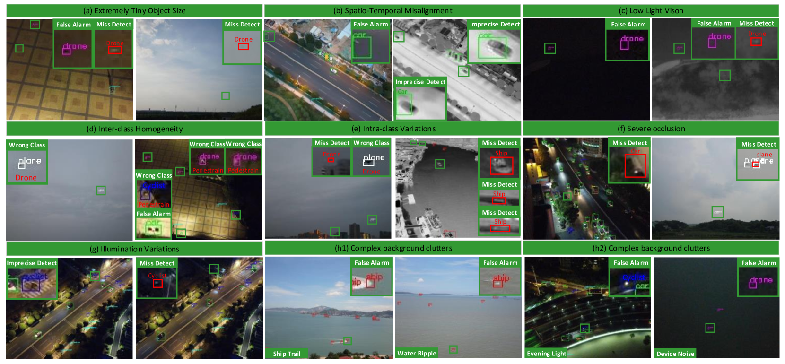The width and height of the screenshot is (785, 364).
Task: Open the False Alarm inset on the Evening Light image
Action: 630,277
